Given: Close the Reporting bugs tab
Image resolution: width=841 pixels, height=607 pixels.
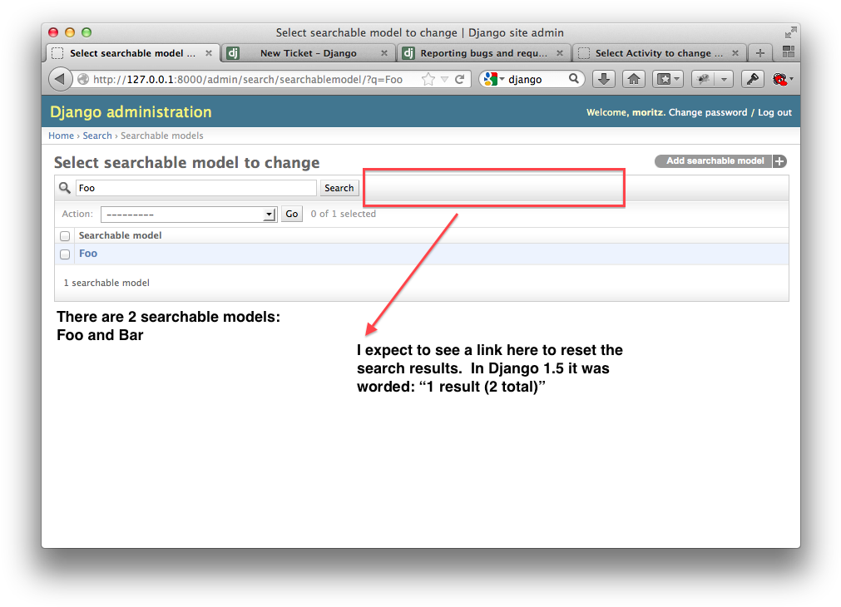Looking at the screenshot, I should 559,53.
